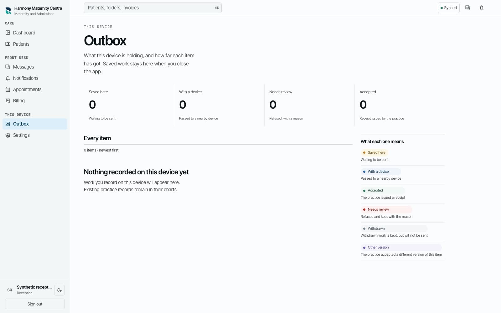Viewport: 501px width, 313px height.
Task: Click 'Receipt issued by the practice' caption
Action: tap(382, 118)
